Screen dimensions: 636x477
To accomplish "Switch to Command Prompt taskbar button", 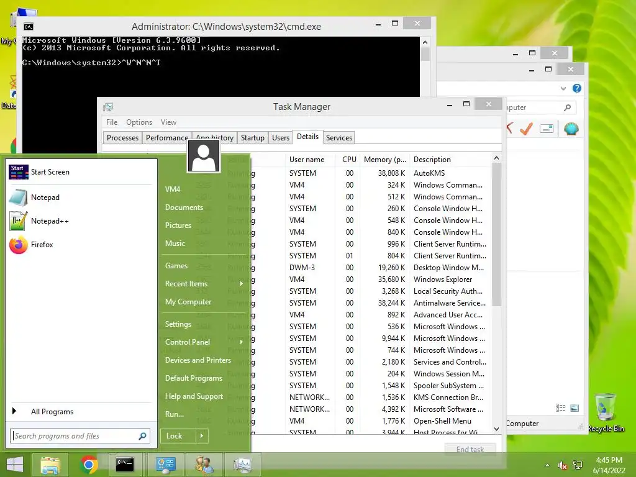I will coord(124,465).
